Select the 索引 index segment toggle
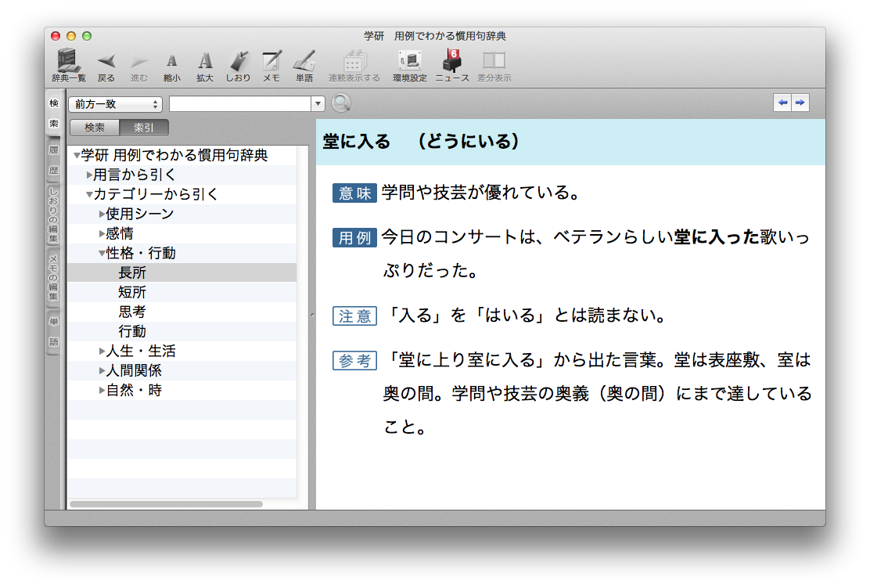 point(144,128)
